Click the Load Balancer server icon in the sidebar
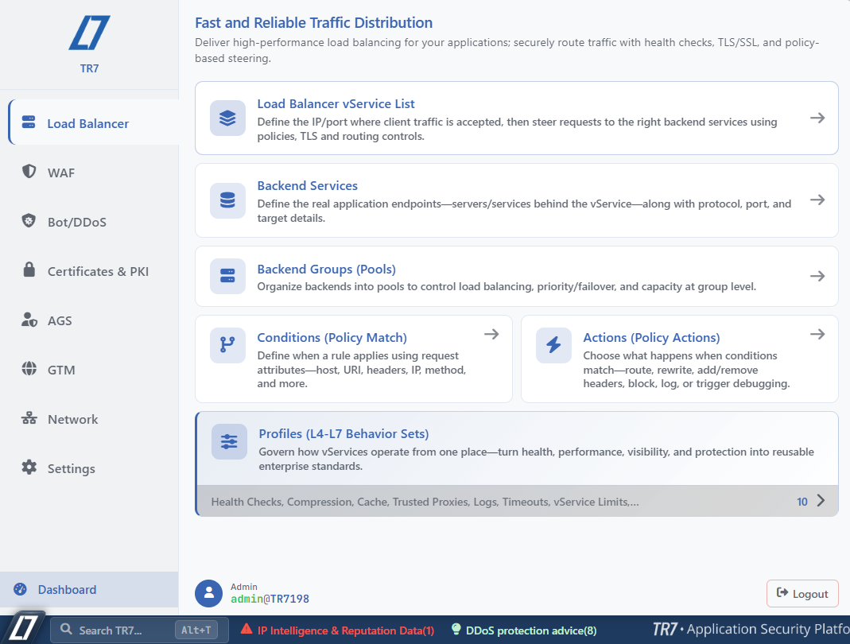 pyautogui.click(x=29, y=122)
